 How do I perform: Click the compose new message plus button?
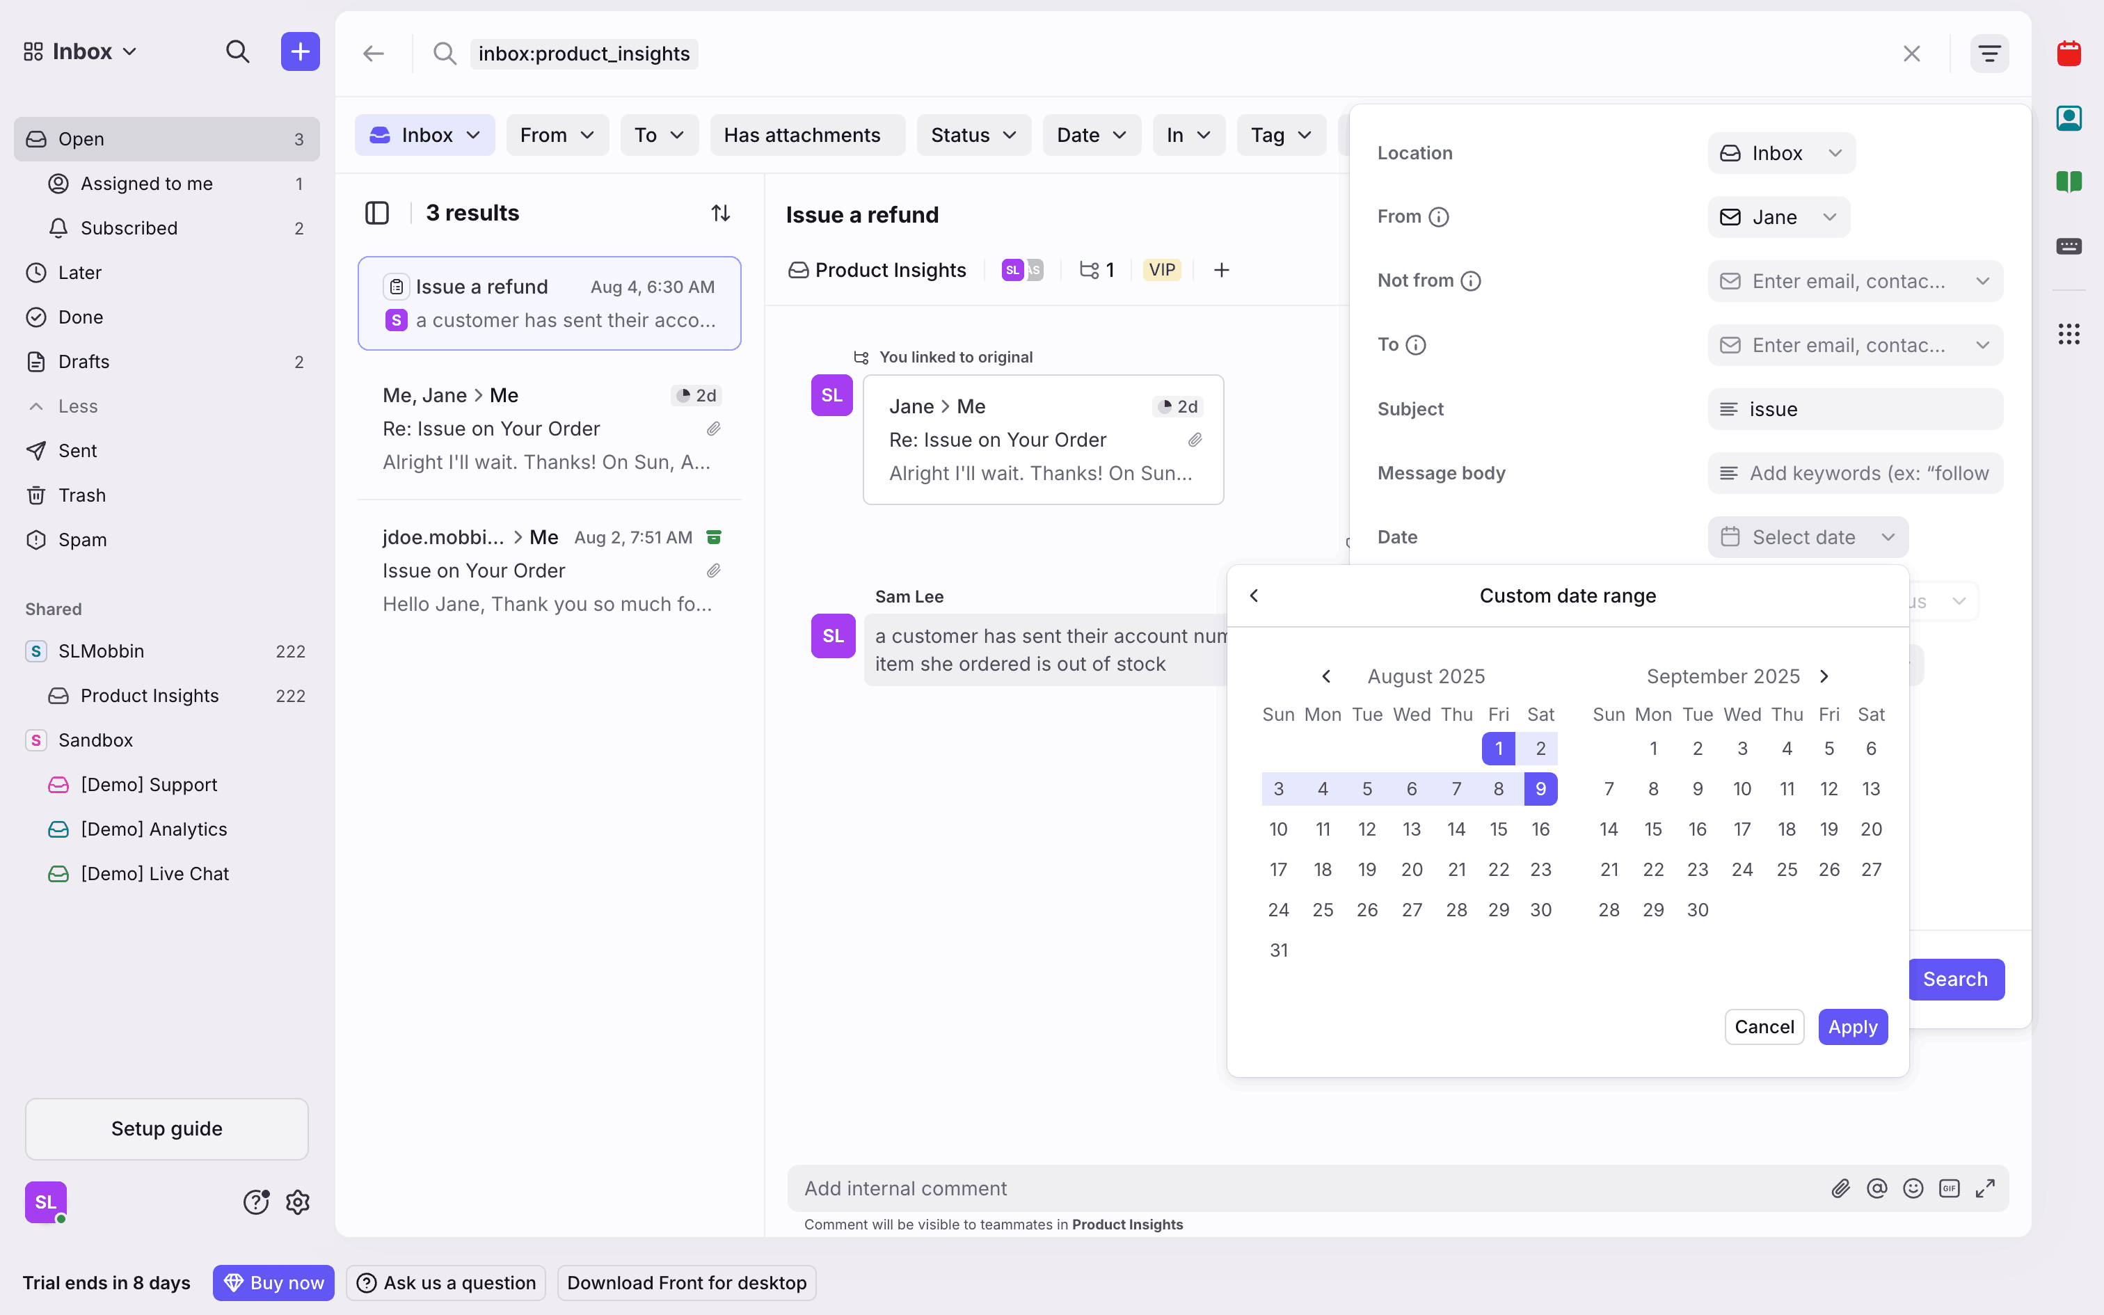coord(300,52)
